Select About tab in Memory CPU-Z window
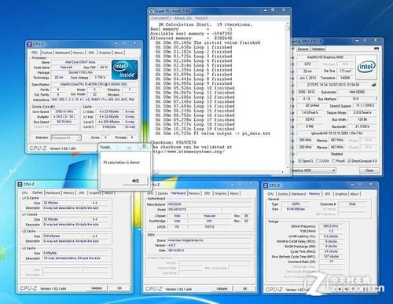This screenshot has width=393, height=304. click(x=354, y=194)
